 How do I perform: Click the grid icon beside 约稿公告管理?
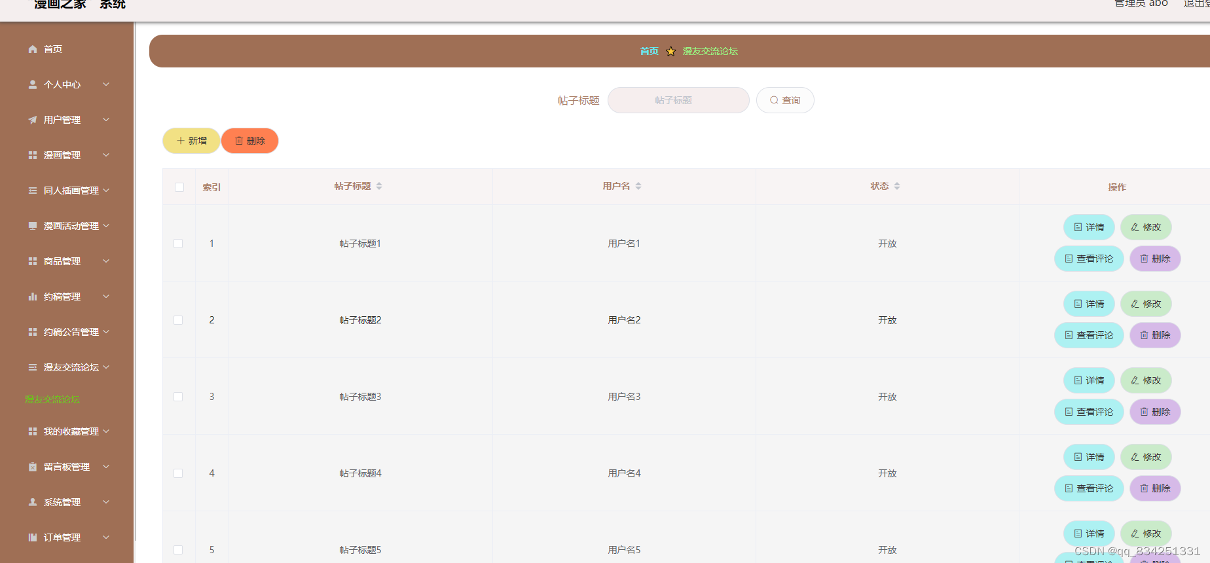33,332
